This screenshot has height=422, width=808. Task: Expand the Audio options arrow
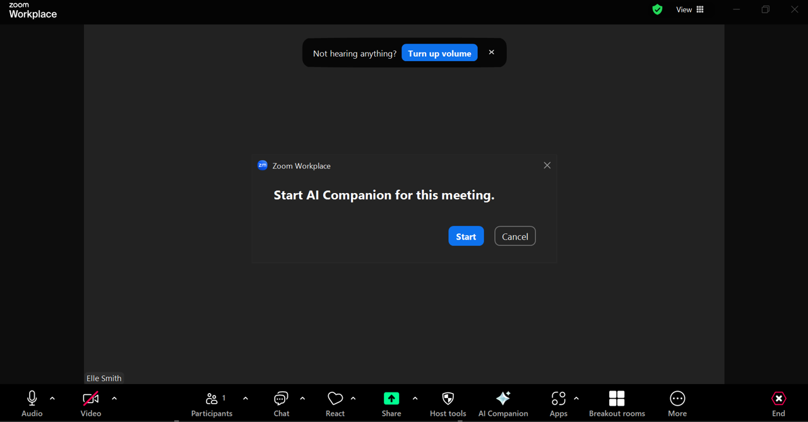52,399
